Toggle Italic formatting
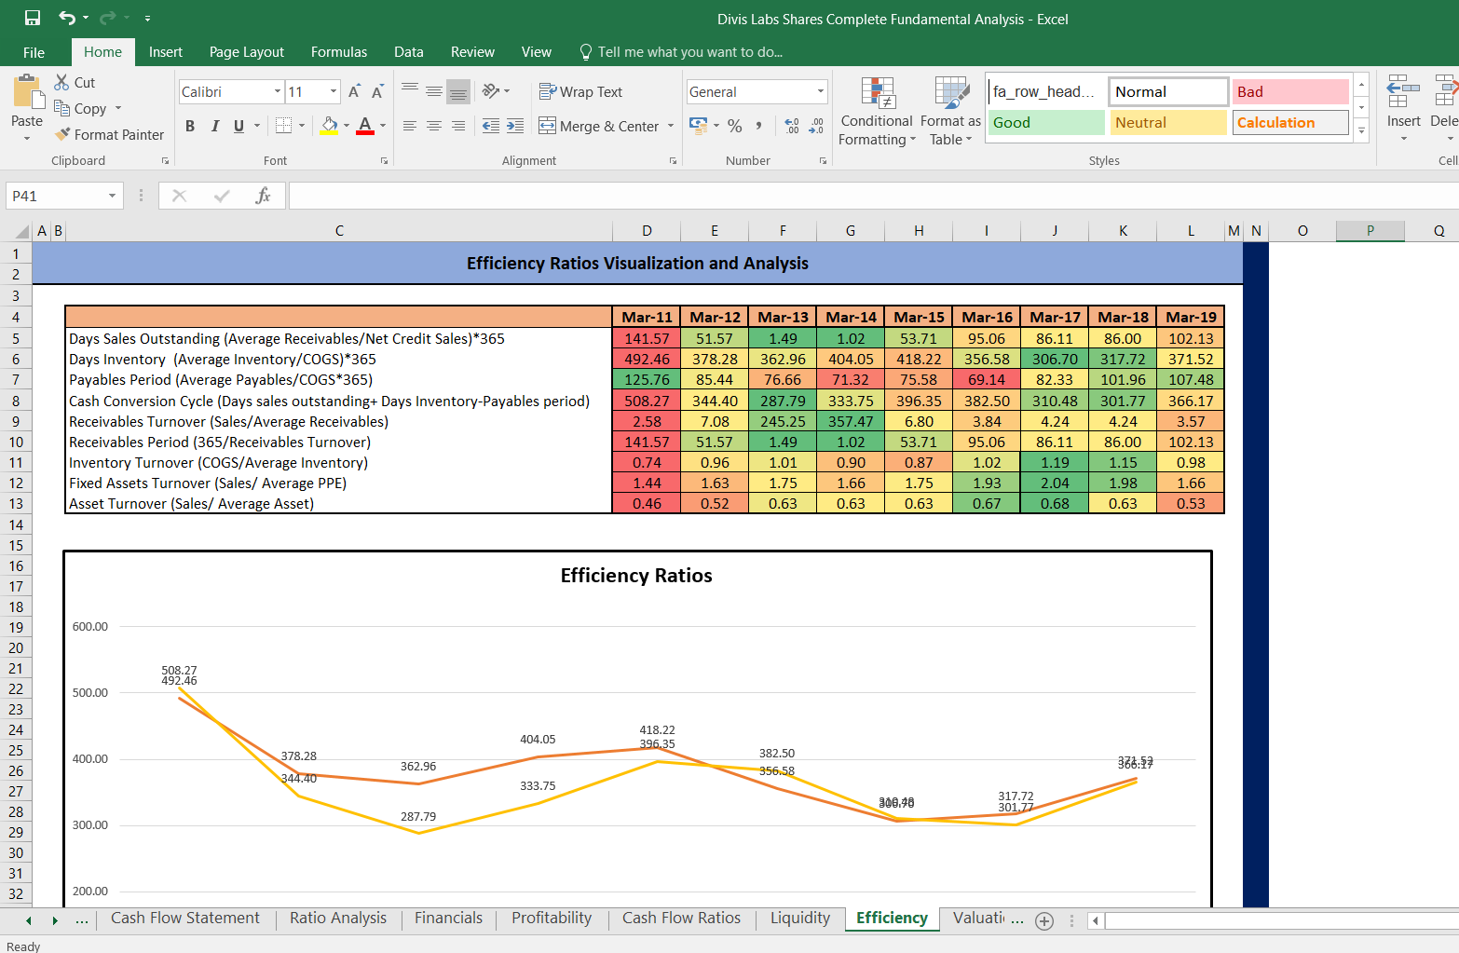This screenshot has height=953, width=1459. (214, 126)
